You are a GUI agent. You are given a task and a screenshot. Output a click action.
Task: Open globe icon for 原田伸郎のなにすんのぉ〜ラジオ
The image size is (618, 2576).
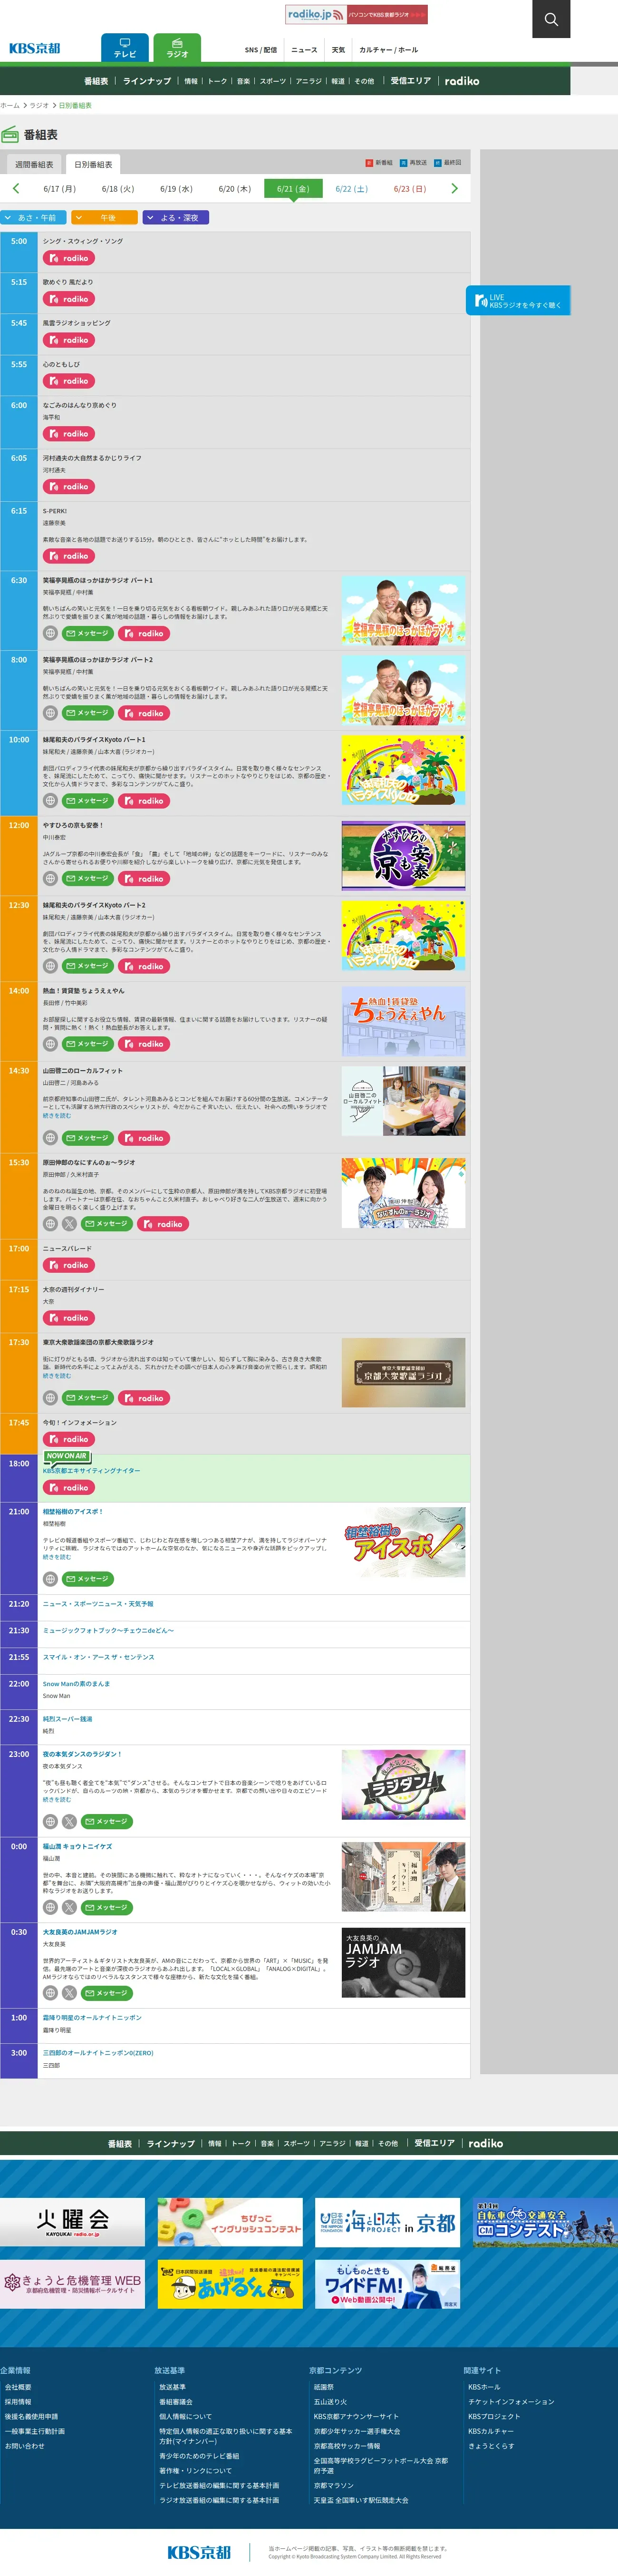[50, 1223]
